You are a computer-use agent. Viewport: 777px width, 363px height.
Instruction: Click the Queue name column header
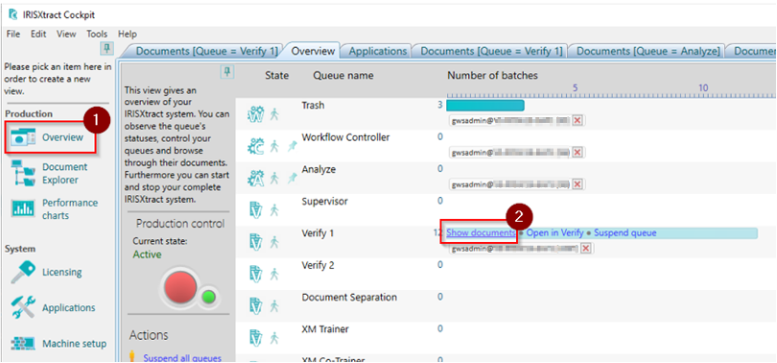point(343,75)
